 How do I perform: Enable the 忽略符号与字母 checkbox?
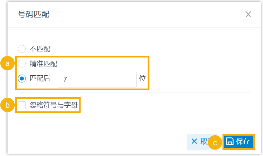tap(22, 105)
